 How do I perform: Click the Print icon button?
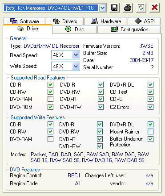tap(128, 8)
